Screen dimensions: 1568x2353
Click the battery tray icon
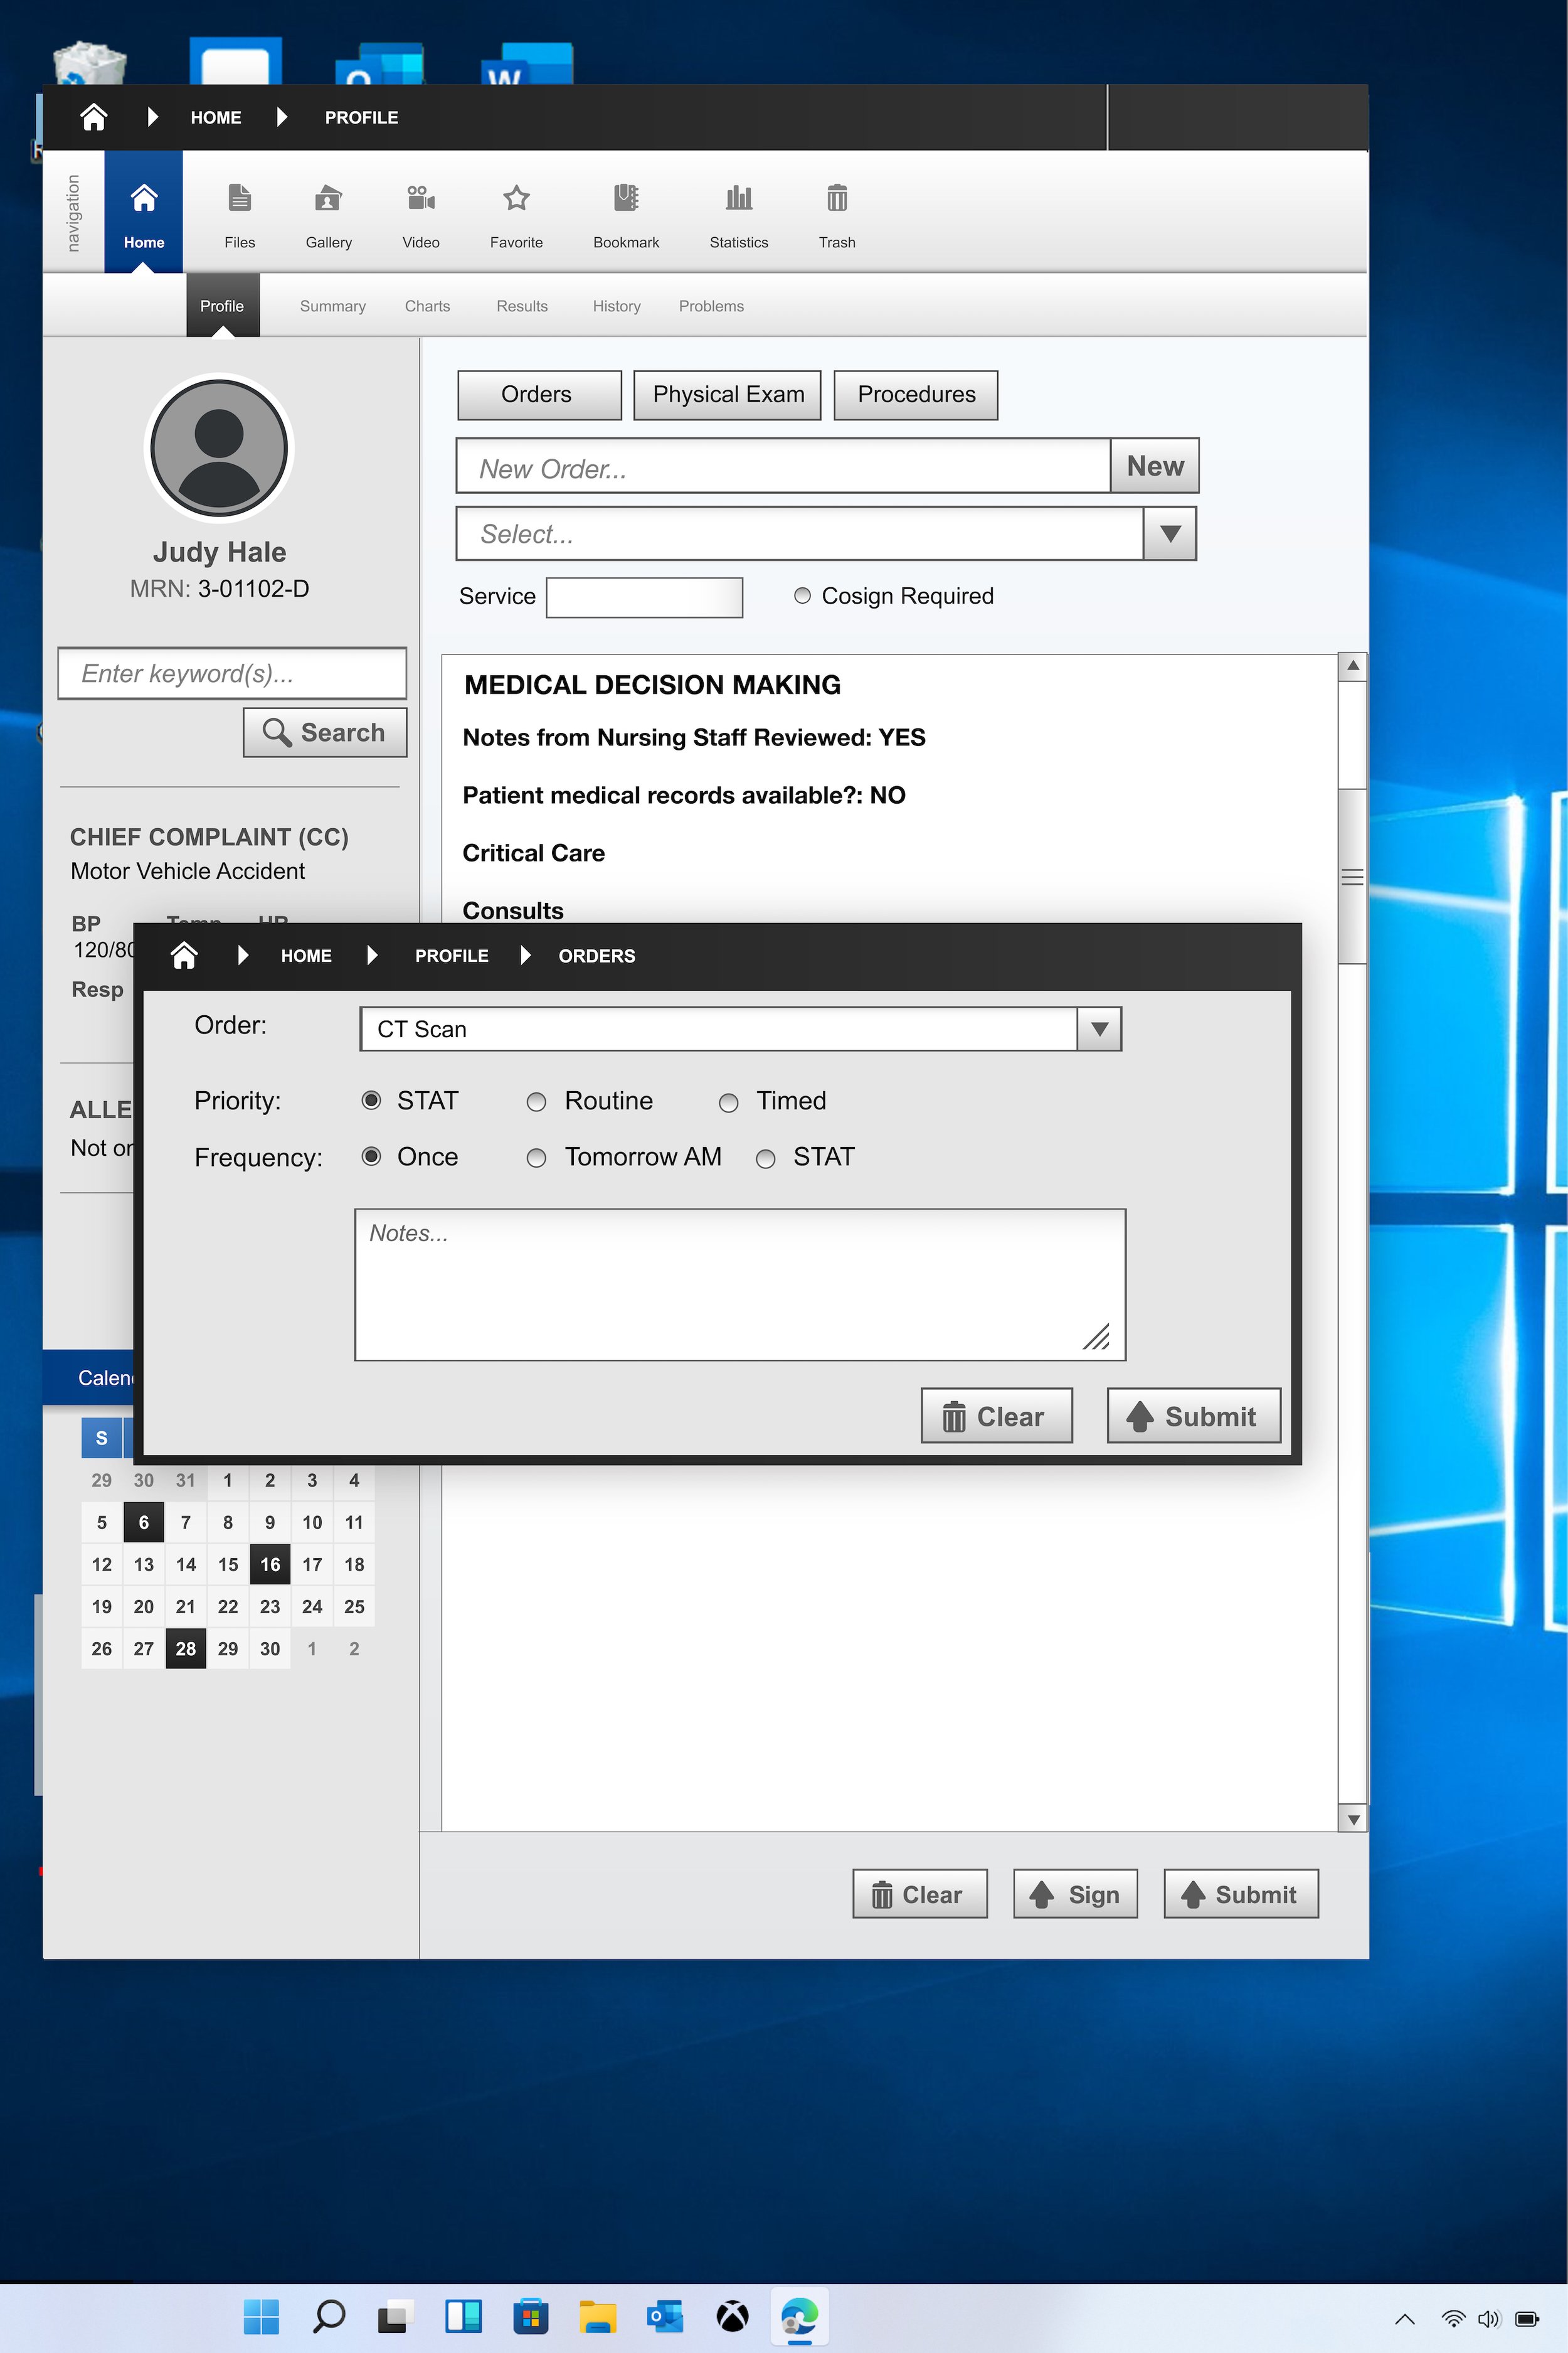click(x=1527, y=2319)
